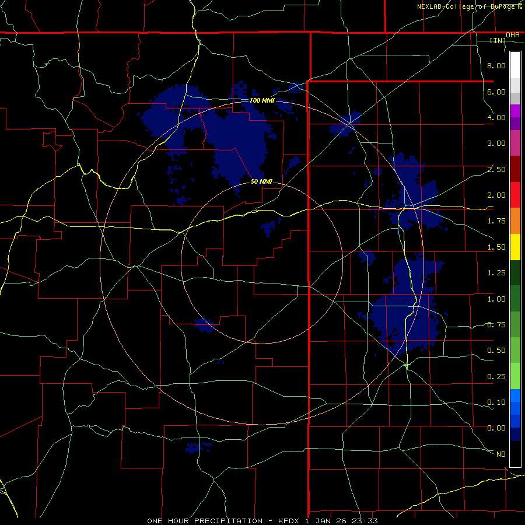The width and height of the screenshot is (525, 525).
Task: Click the 1.00 legend value
Action: click(496, 299)
